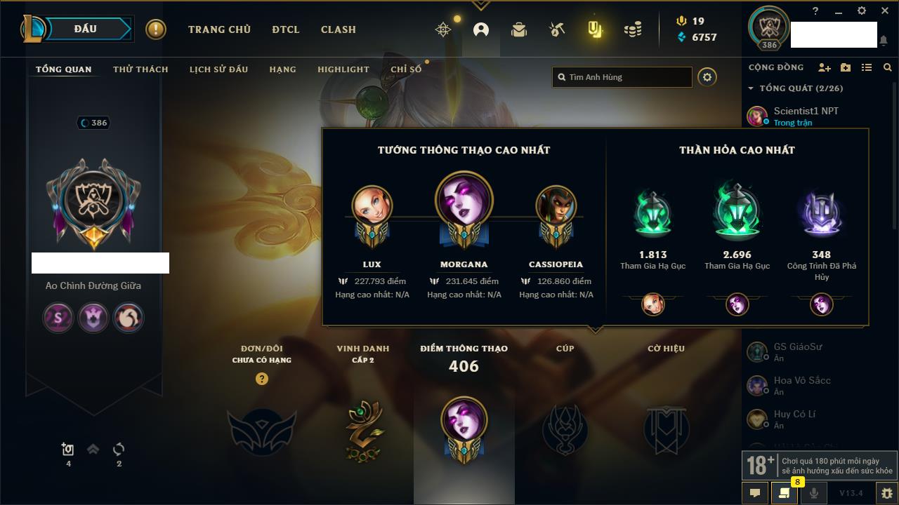Viewport: 899px width, 505px height.
Task: Open the Profile icon in top navigation
Action: point(481,29)
